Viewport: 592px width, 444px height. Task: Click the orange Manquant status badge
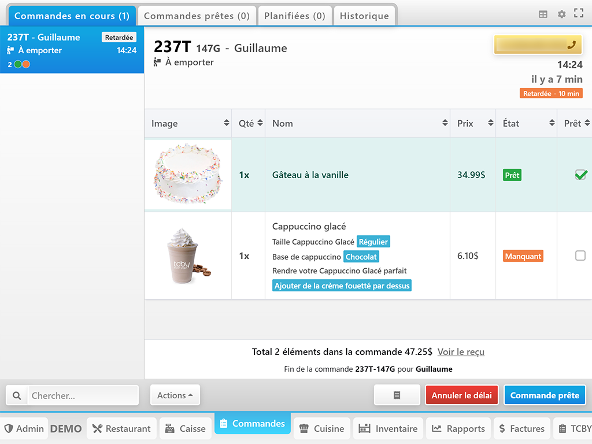click(523, 256)
